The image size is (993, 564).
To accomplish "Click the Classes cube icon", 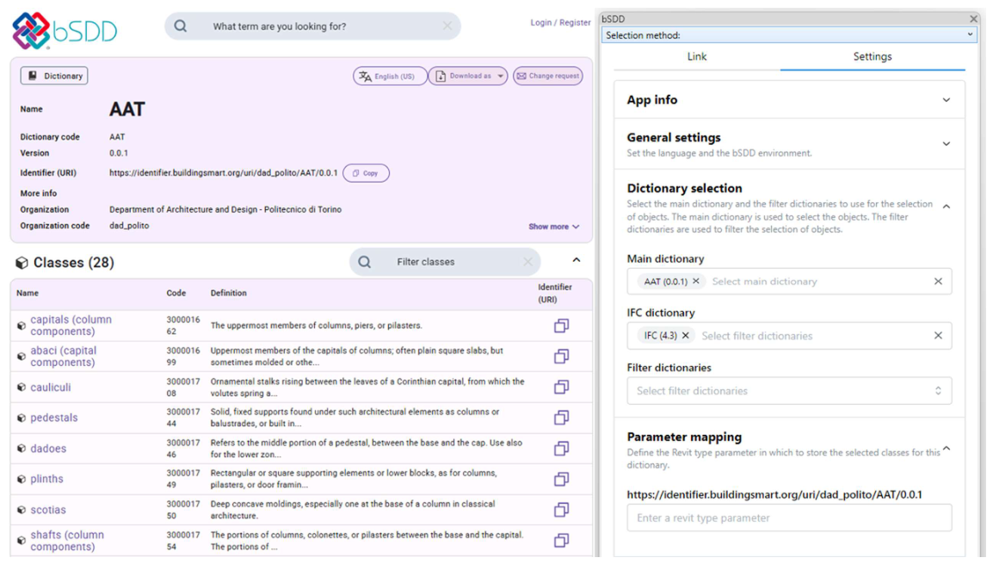I will pyautogui.click(x=22, y=263).
